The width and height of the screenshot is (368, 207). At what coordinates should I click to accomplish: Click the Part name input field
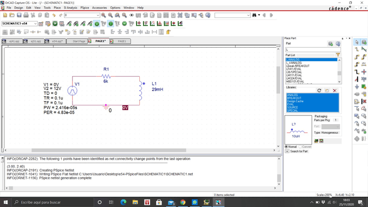pyautogui.click(x=312, y=49)
